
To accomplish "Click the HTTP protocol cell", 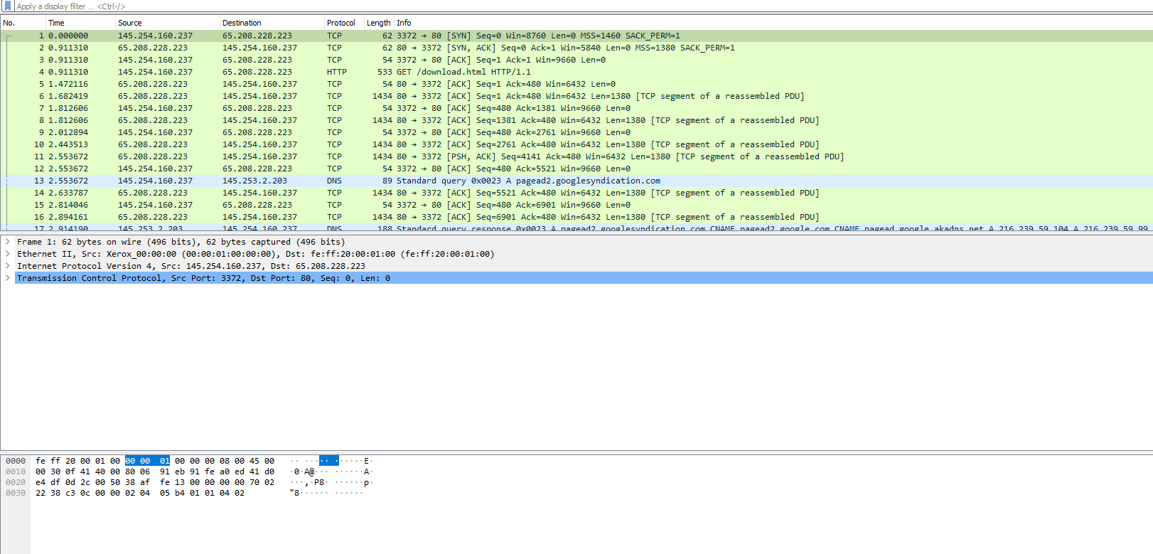I will (x=337, y=72).
